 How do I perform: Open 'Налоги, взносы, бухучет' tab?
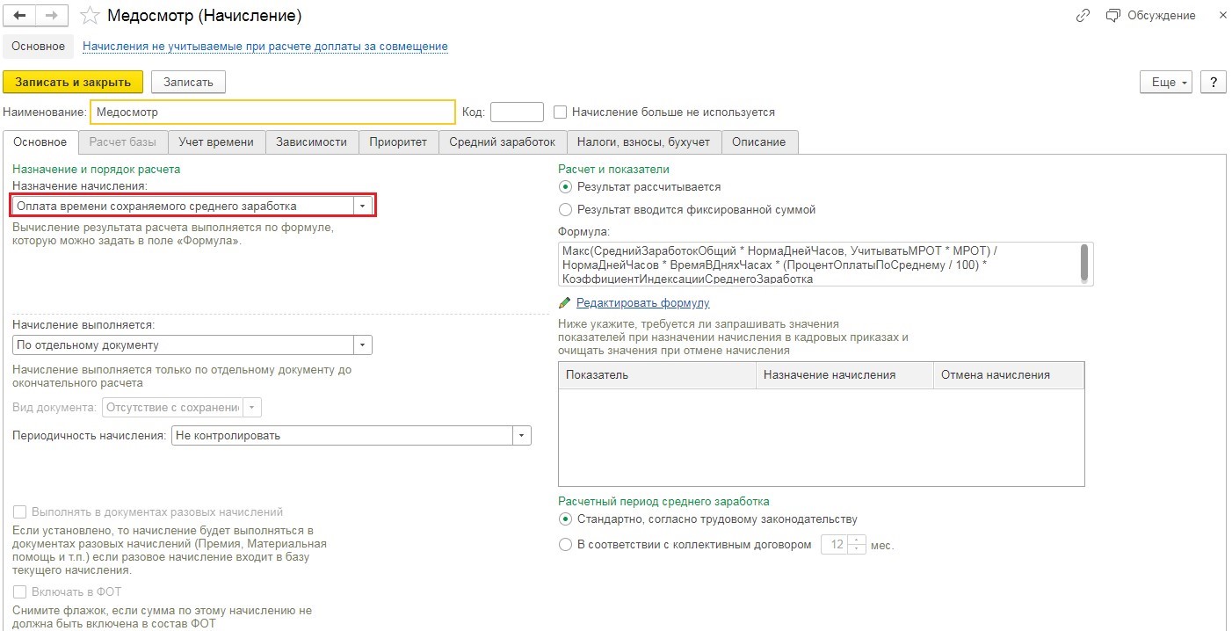(644, 142)
